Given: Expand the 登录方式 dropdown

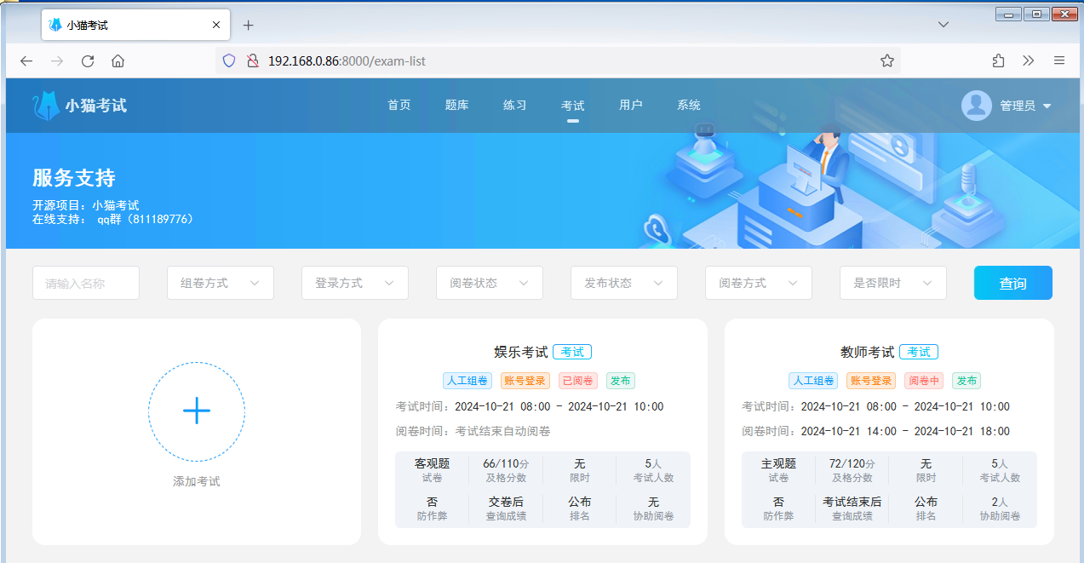Looking at the screenshot, I should 354,283.
